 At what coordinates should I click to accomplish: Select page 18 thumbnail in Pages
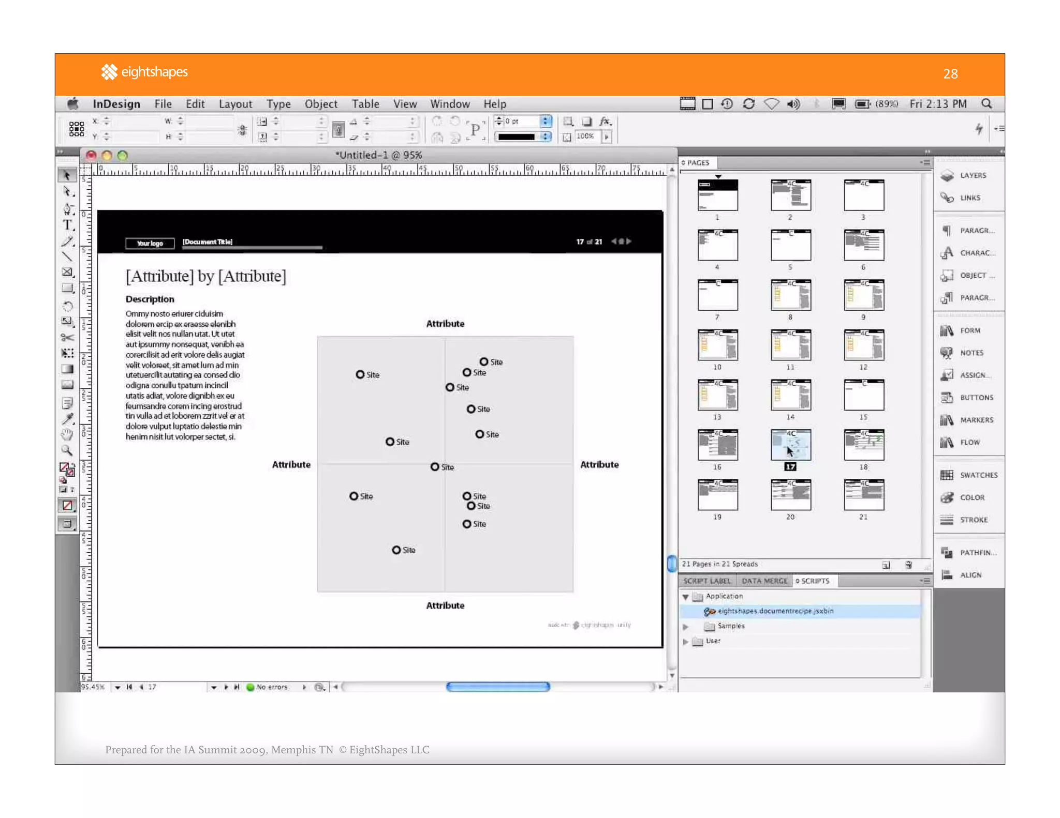coord(863,445)
